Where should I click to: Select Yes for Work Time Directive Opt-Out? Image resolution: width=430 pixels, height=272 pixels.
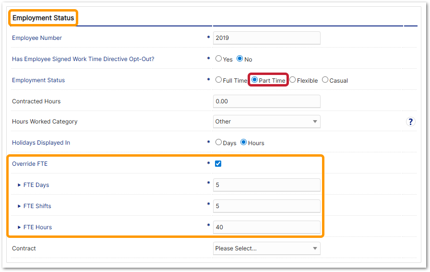click(219, 59)
